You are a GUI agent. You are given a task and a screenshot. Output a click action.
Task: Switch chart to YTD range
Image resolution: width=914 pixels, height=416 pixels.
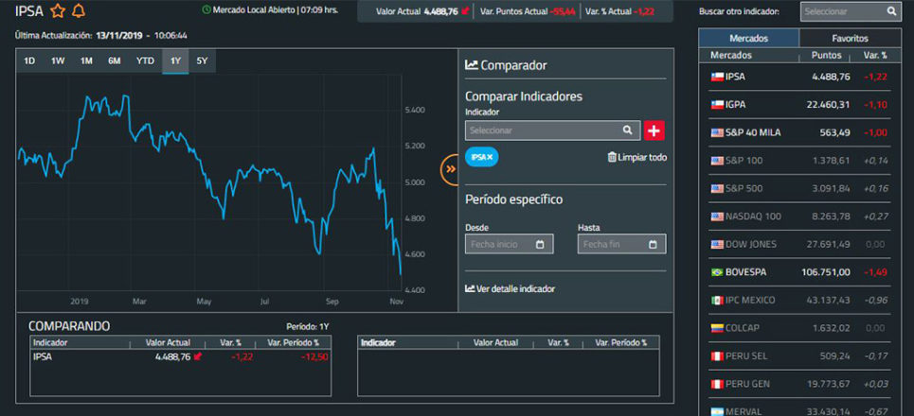pyautogui.click(x=145, y=61)
